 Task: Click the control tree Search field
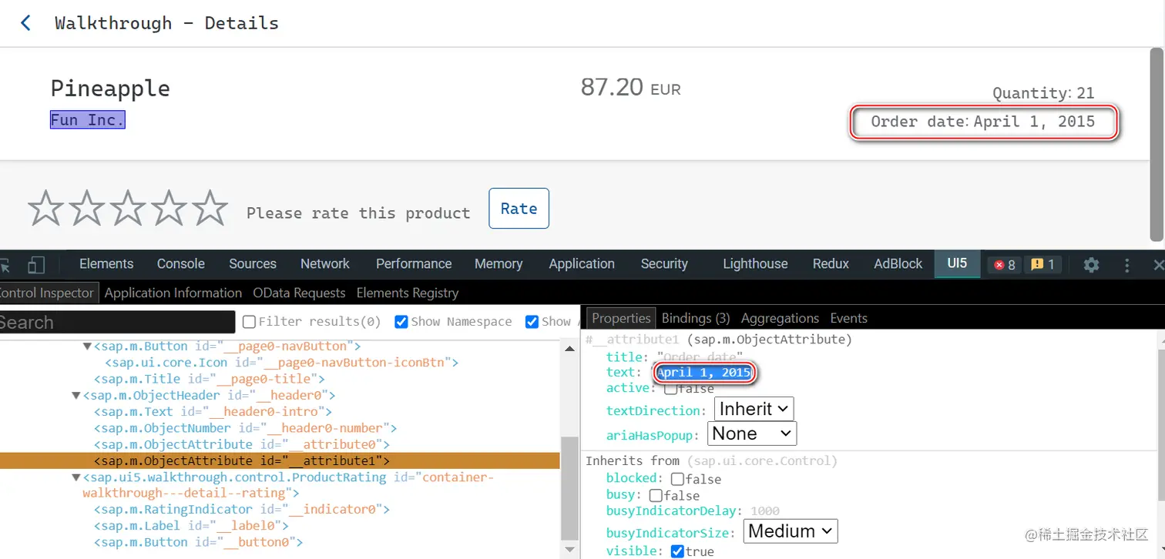coord(116,322)
